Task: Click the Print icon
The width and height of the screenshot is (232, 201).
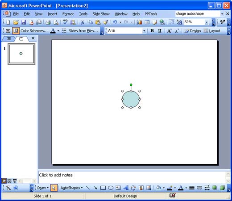Action: tap(48, 22)
